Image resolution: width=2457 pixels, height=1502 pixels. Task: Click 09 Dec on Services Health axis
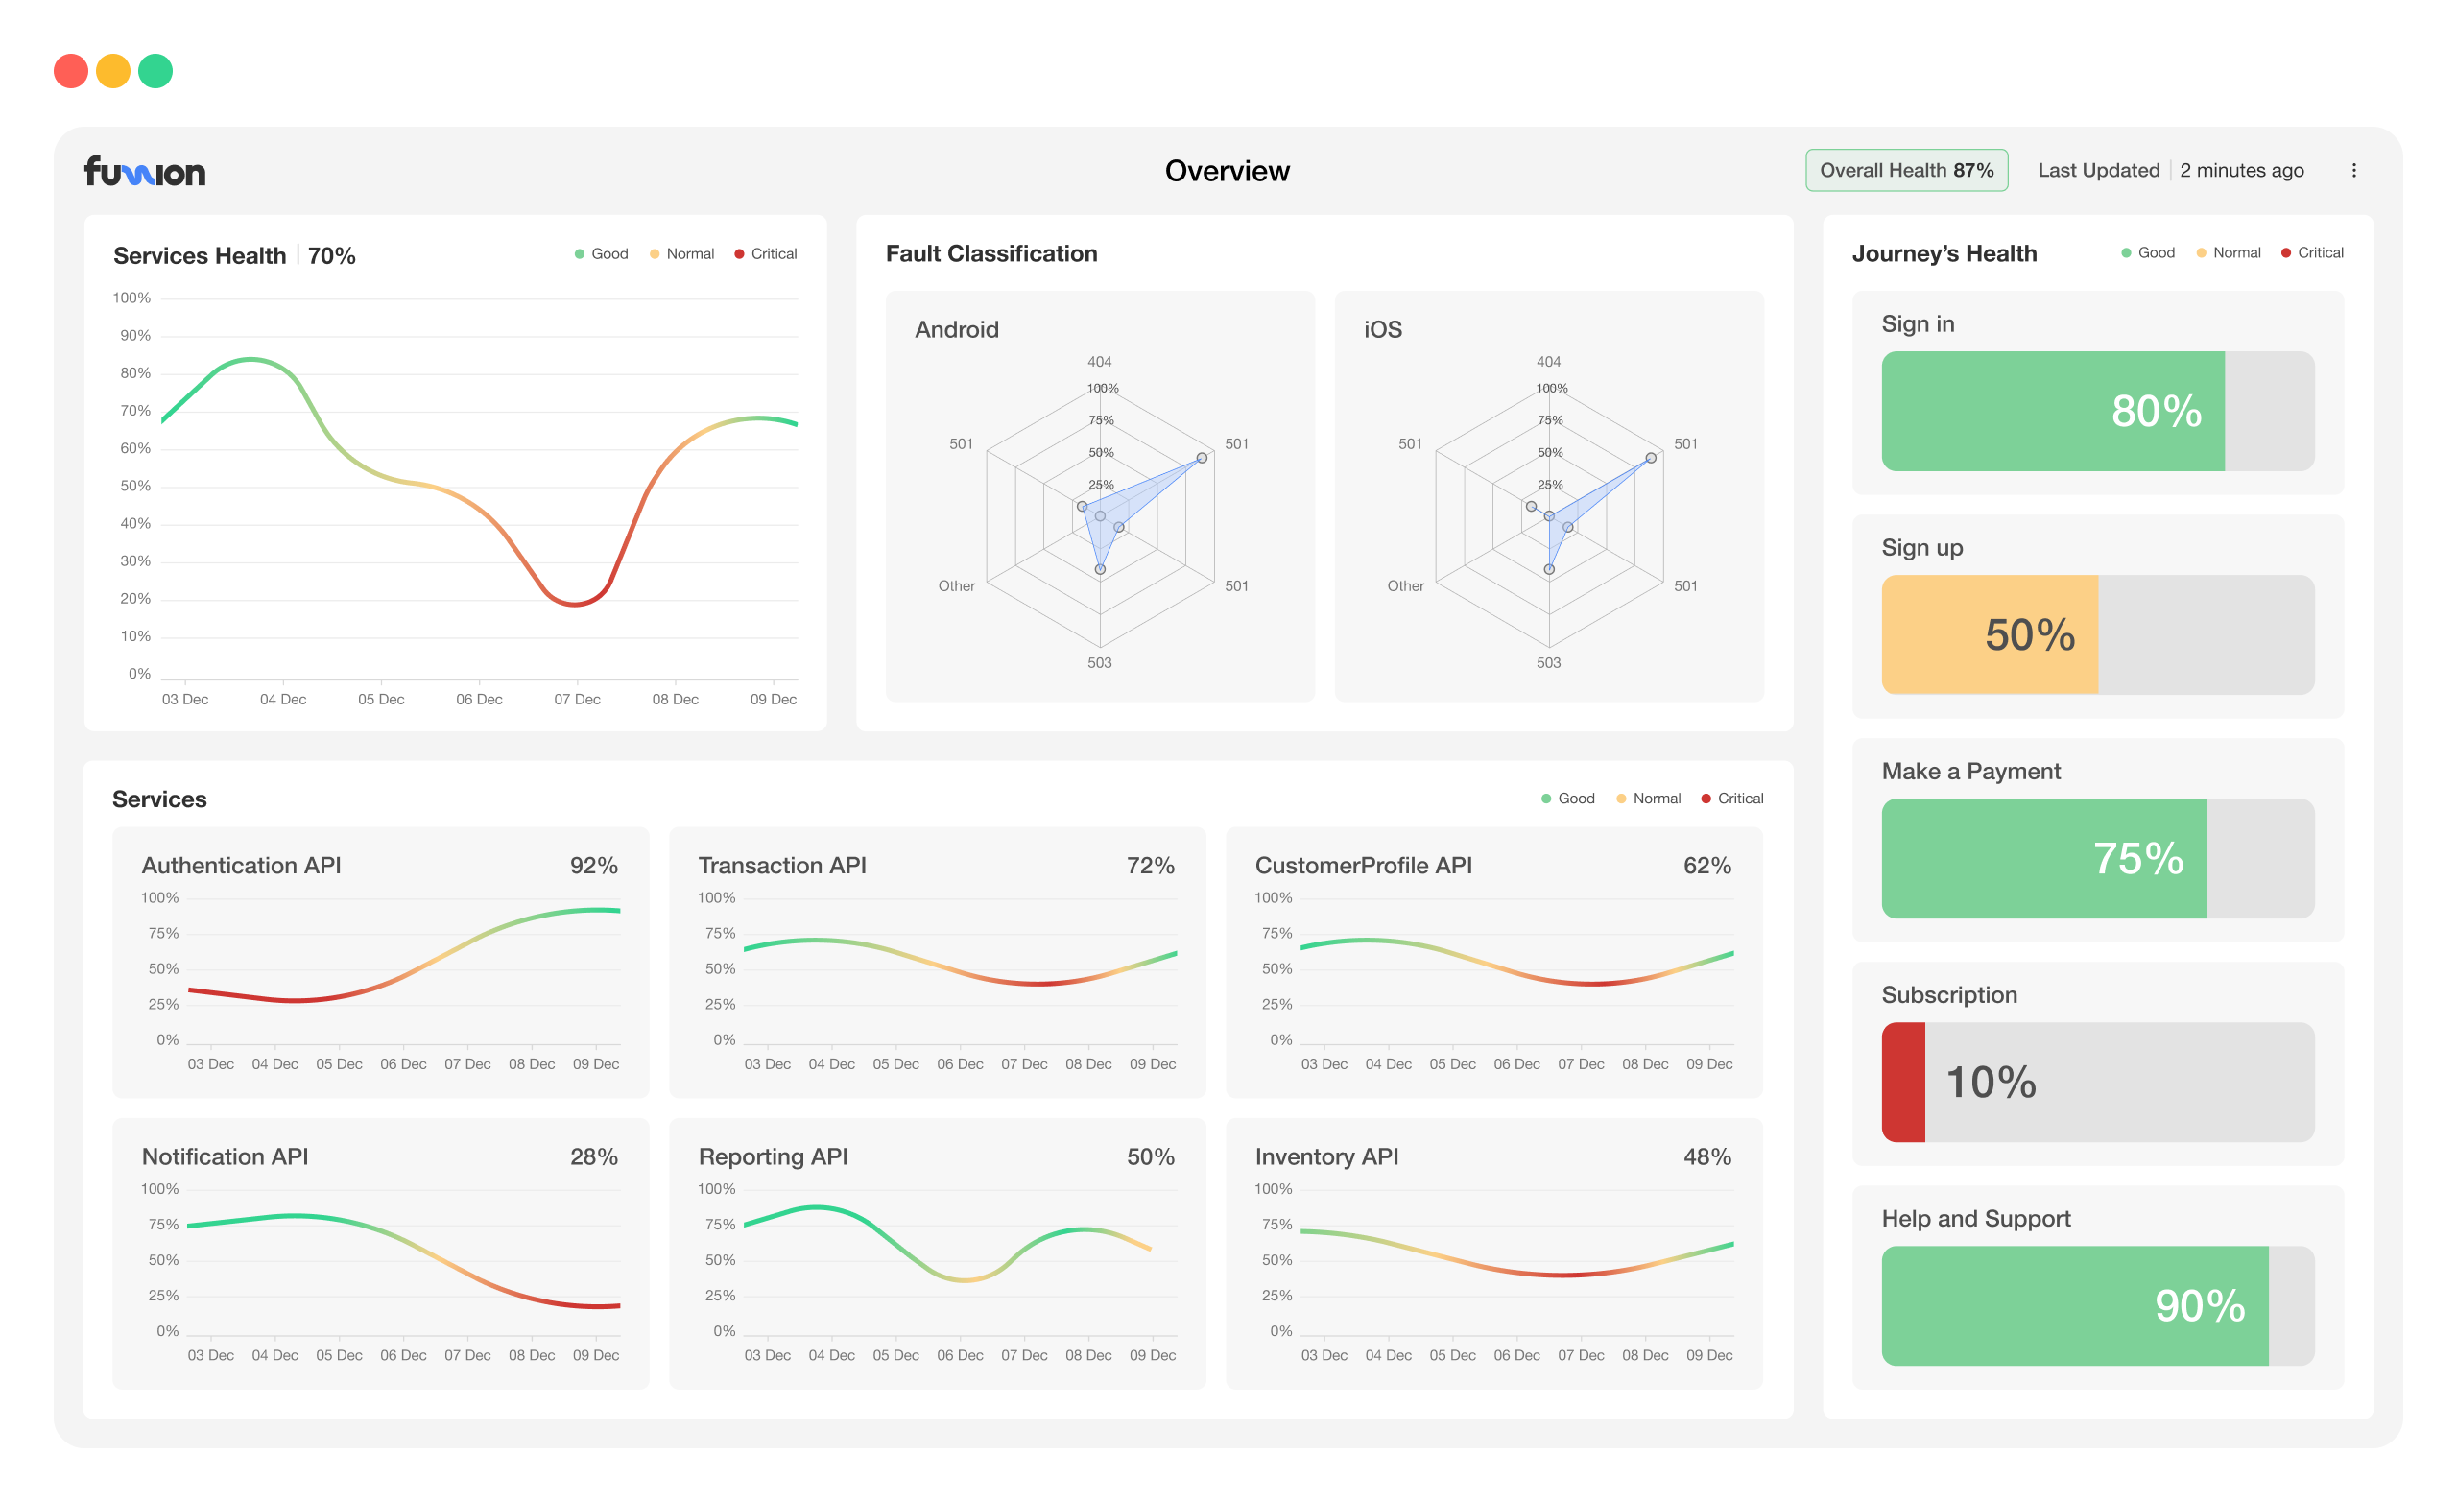pos(773,701)
